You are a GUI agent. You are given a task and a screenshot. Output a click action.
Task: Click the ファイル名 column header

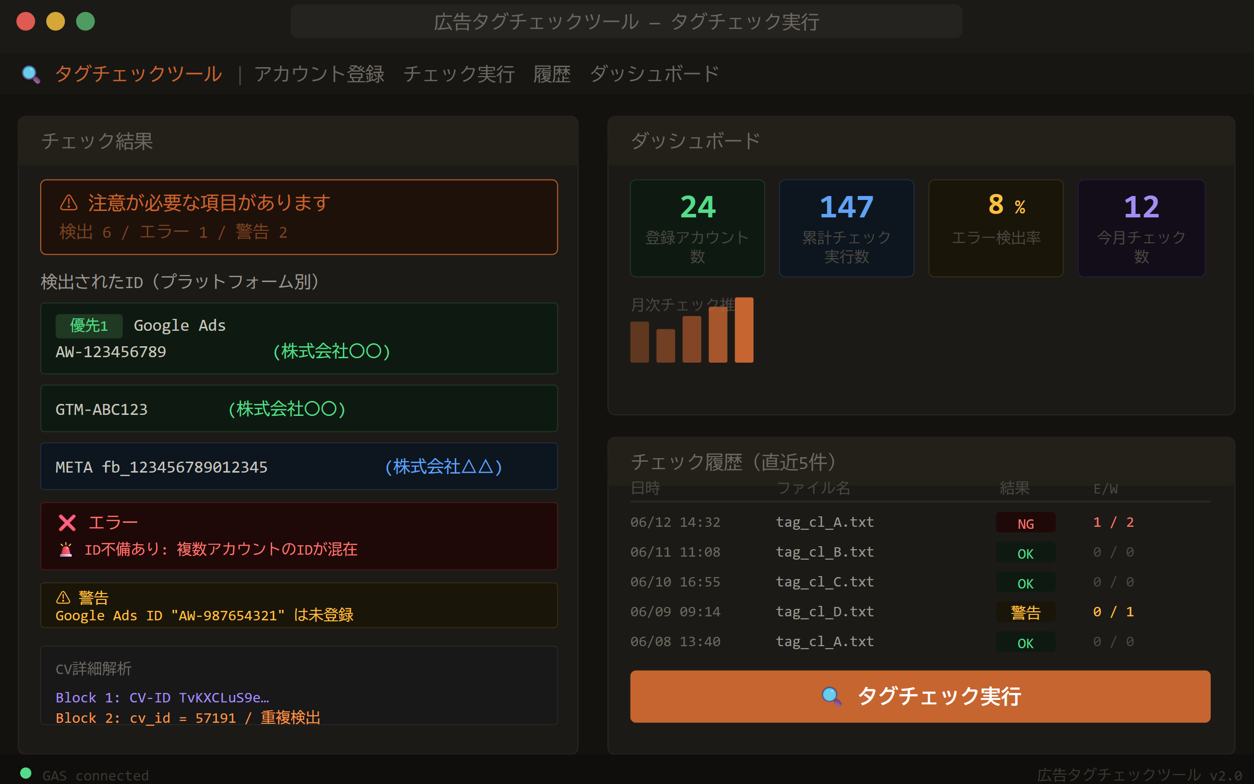[813, 488]
